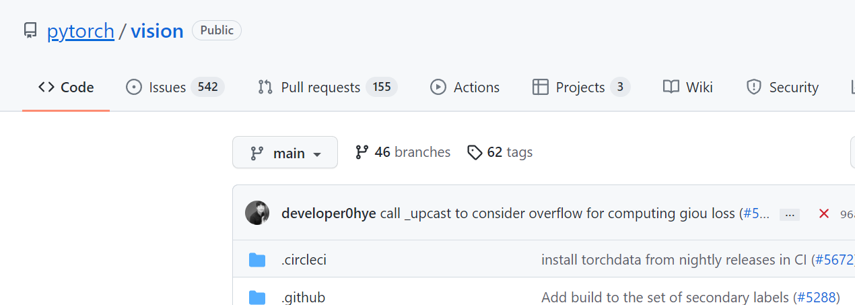The height and width of the screenshot is (305, 855).
Task: Click the .github folder icon
Action: tap(257, 297)
